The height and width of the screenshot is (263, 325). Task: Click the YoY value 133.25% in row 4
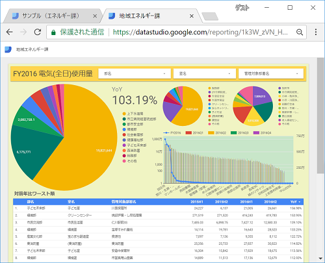pos(296,230)
